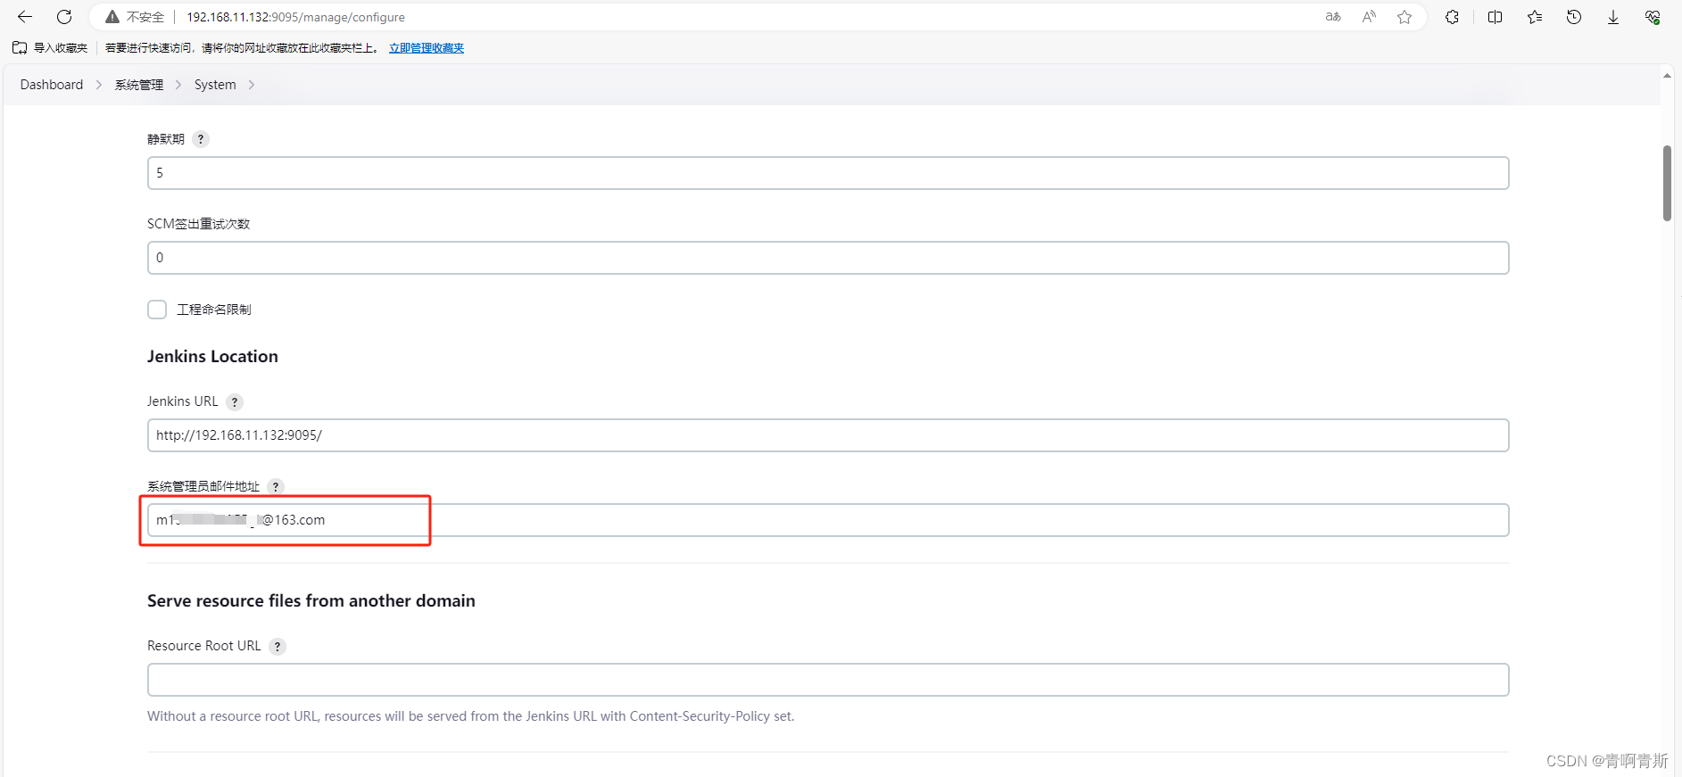Click the admin email address field

(x=828, y=520)
